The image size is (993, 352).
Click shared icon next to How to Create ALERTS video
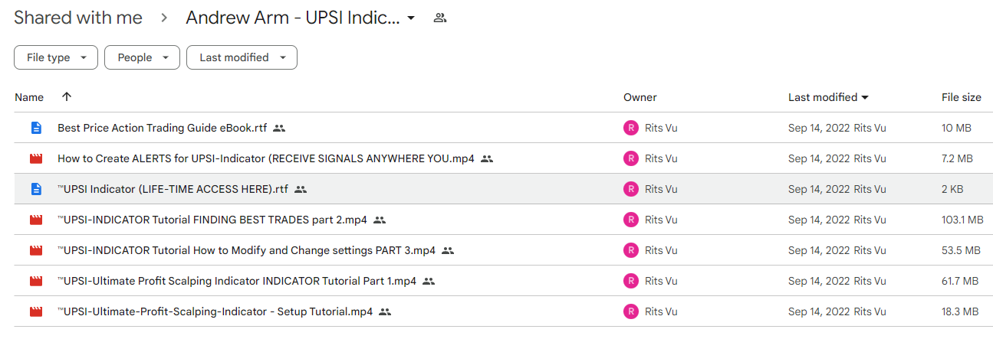[x=487, y=159]
